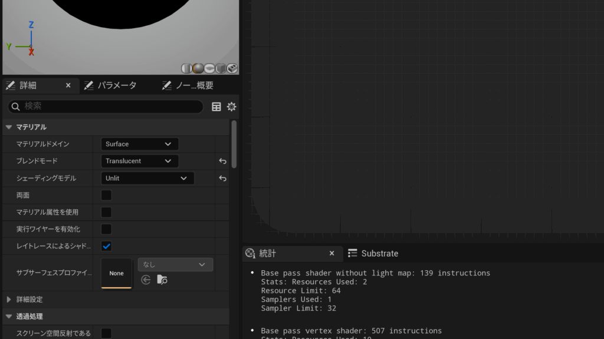Use selected custom mesh for preview
This screenshot has width=604, height=339.
pos(232,68)
